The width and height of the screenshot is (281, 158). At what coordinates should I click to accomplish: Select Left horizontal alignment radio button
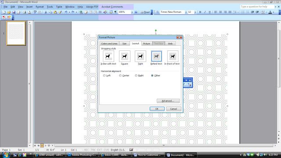pos(104,75)
